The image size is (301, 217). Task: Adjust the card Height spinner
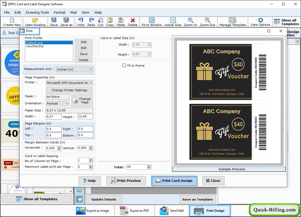(x=149, y=54)
